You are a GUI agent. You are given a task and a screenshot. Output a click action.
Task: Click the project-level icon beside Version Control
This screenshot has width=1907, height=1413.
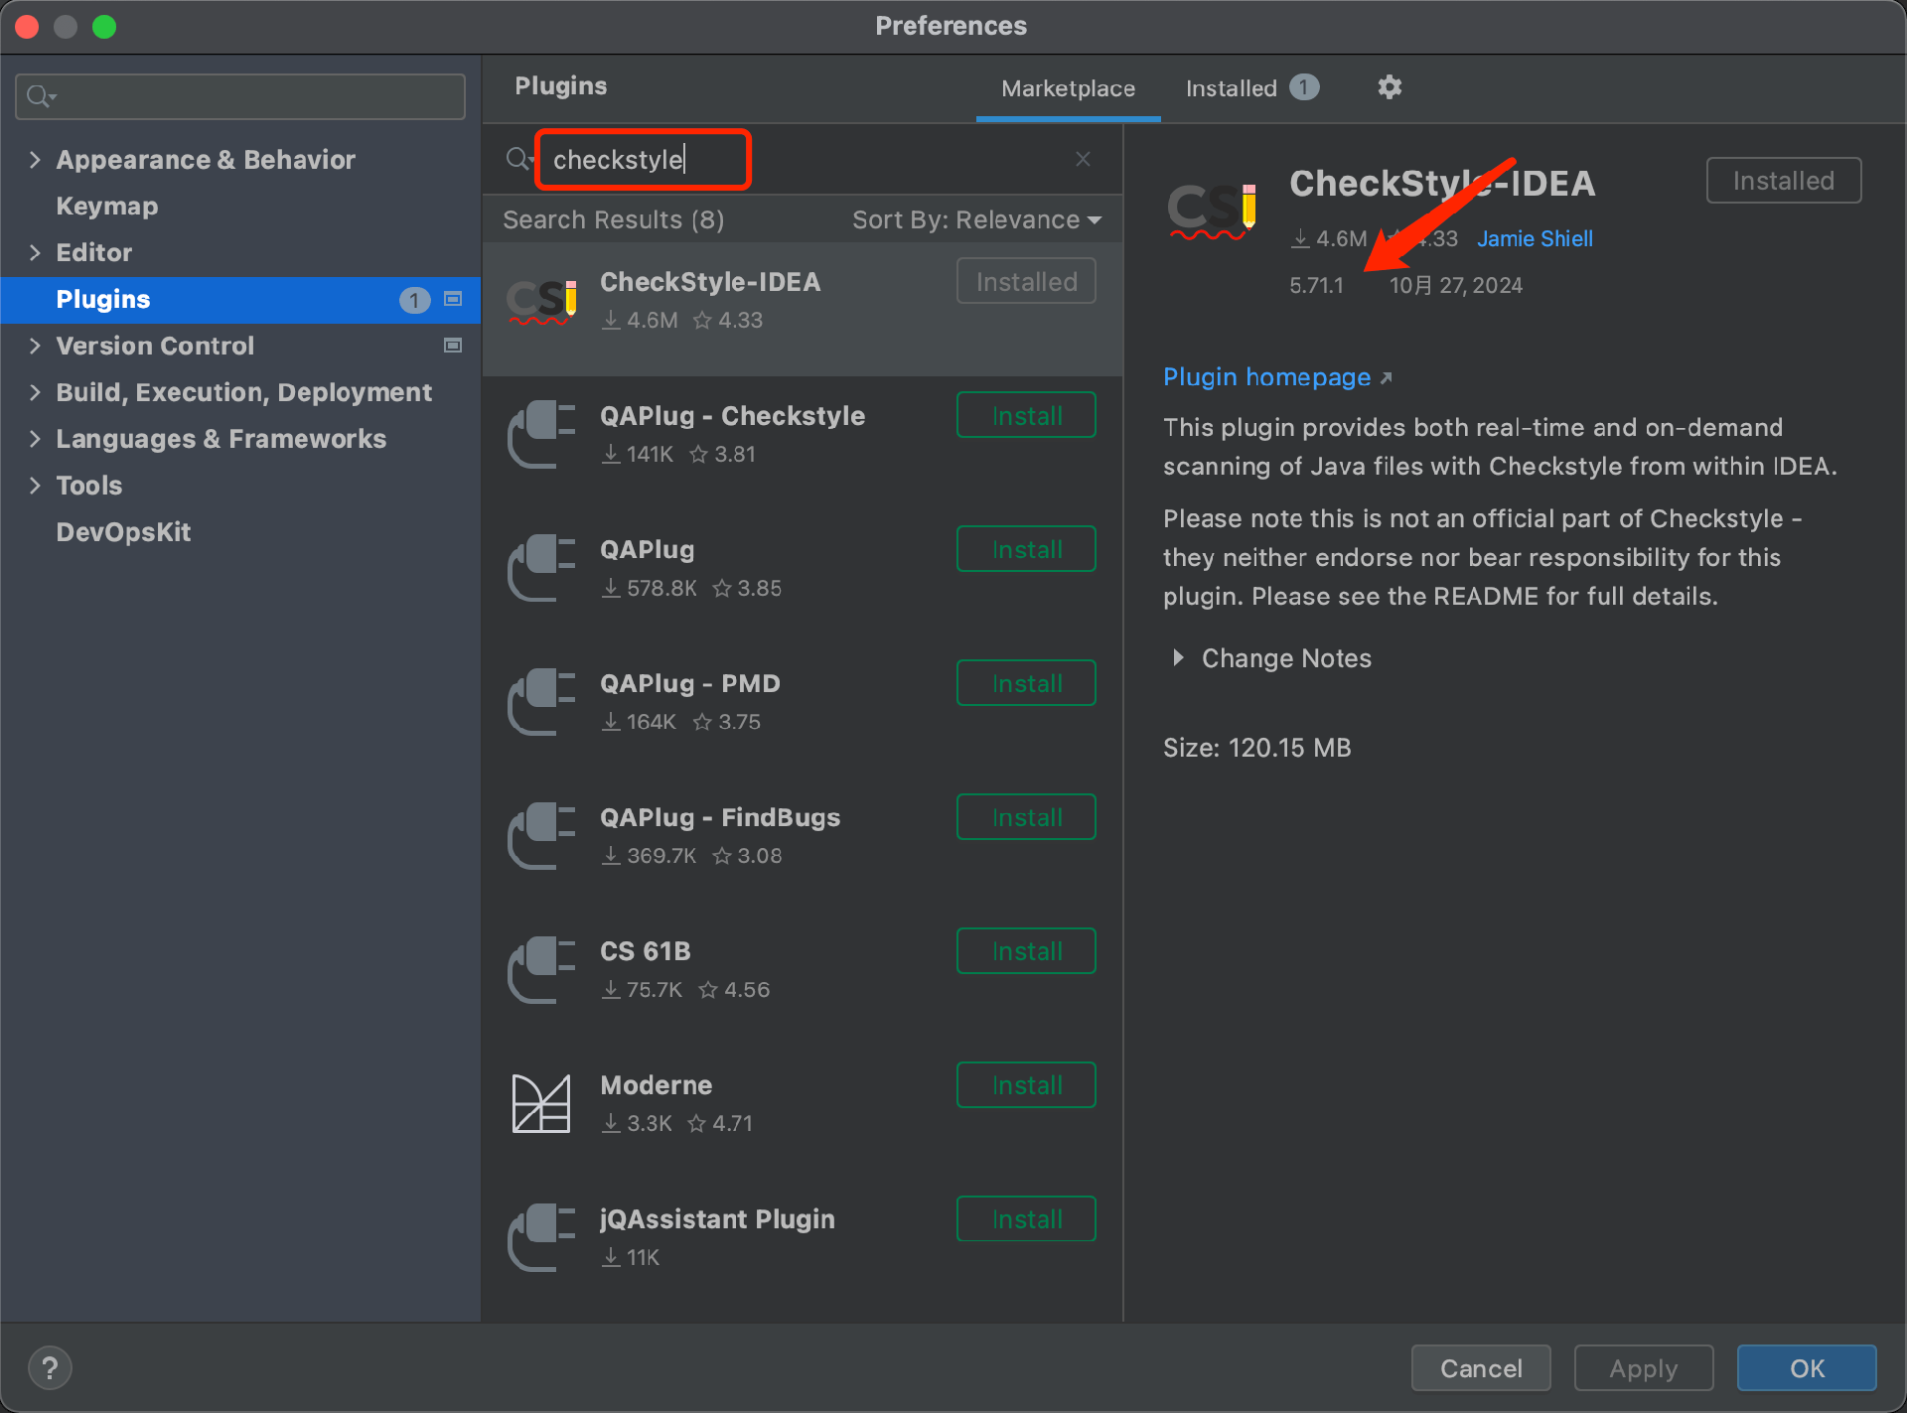(453, 346)
